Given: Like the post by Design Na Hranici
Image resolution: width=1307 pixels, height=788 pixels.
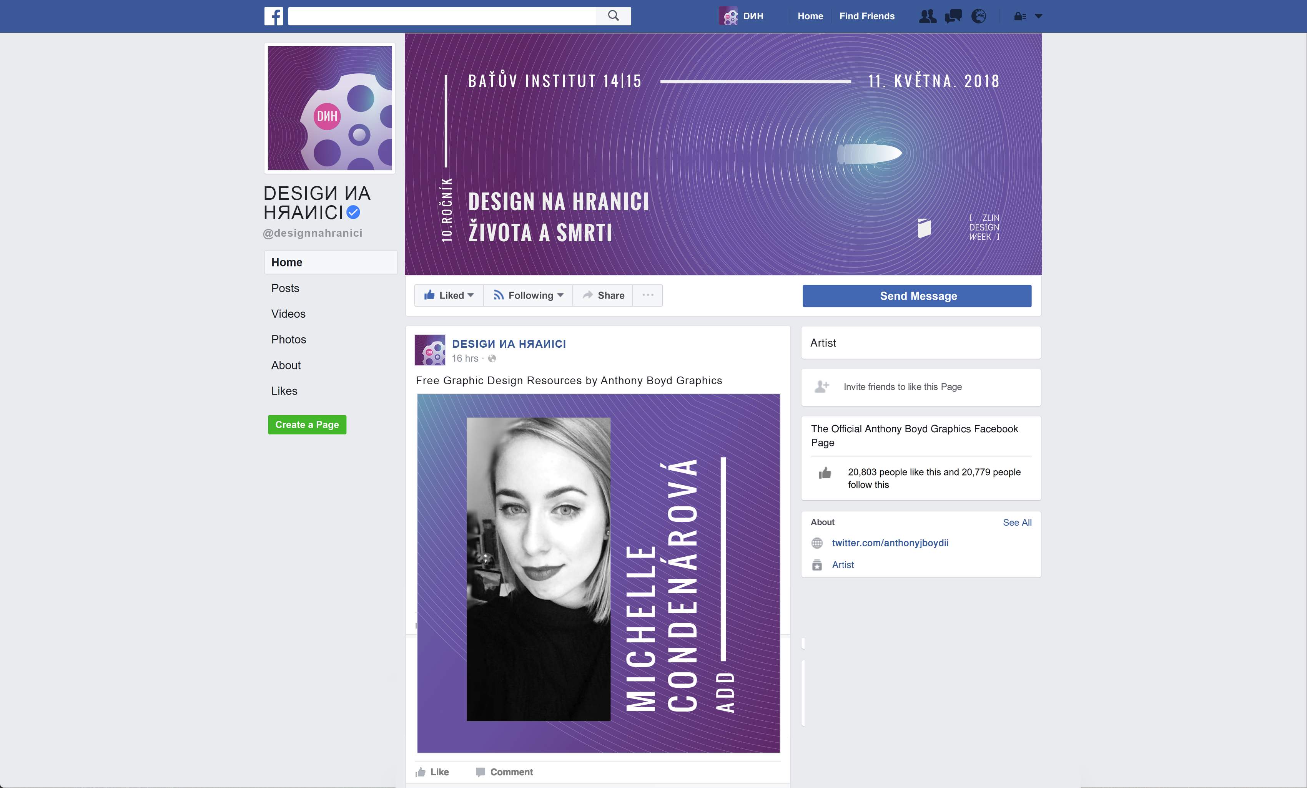Looking at the screenshot, I should click(x=432, y=772).
